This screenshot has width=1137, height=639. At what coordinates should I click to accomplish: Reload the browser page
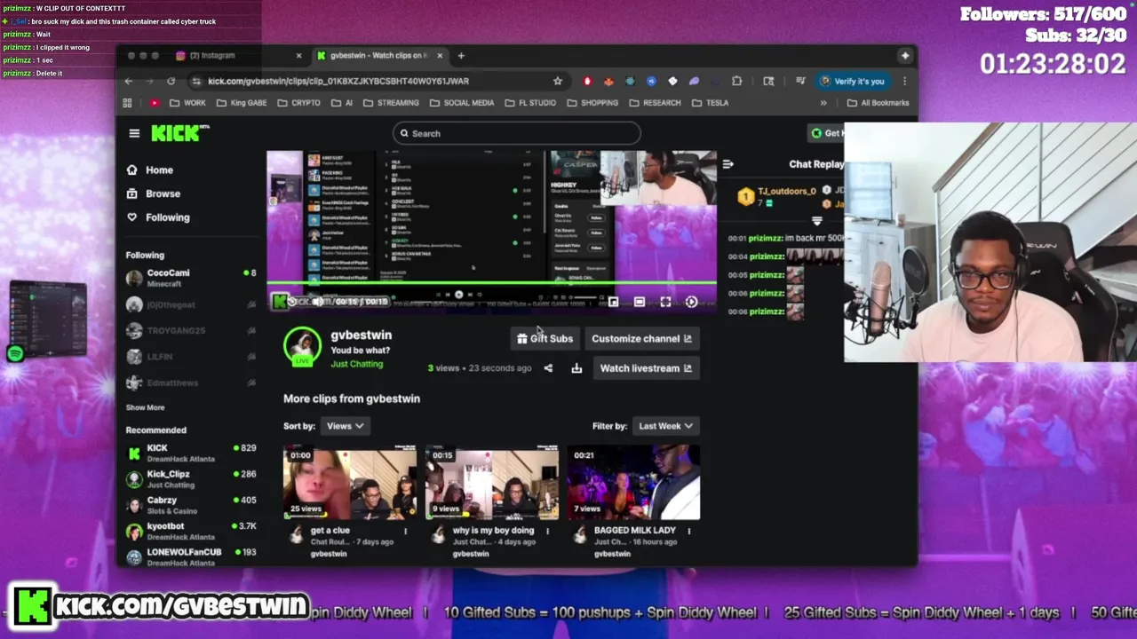coord(171,81)
